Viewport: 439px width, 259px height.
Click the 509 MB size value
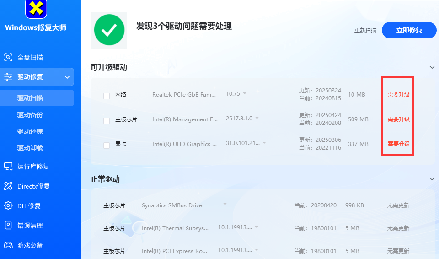pyautogui.click(x=358, y=119)
